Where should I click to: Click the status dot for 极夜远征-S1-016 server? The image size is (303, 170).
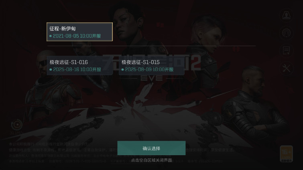pos(51,69)
